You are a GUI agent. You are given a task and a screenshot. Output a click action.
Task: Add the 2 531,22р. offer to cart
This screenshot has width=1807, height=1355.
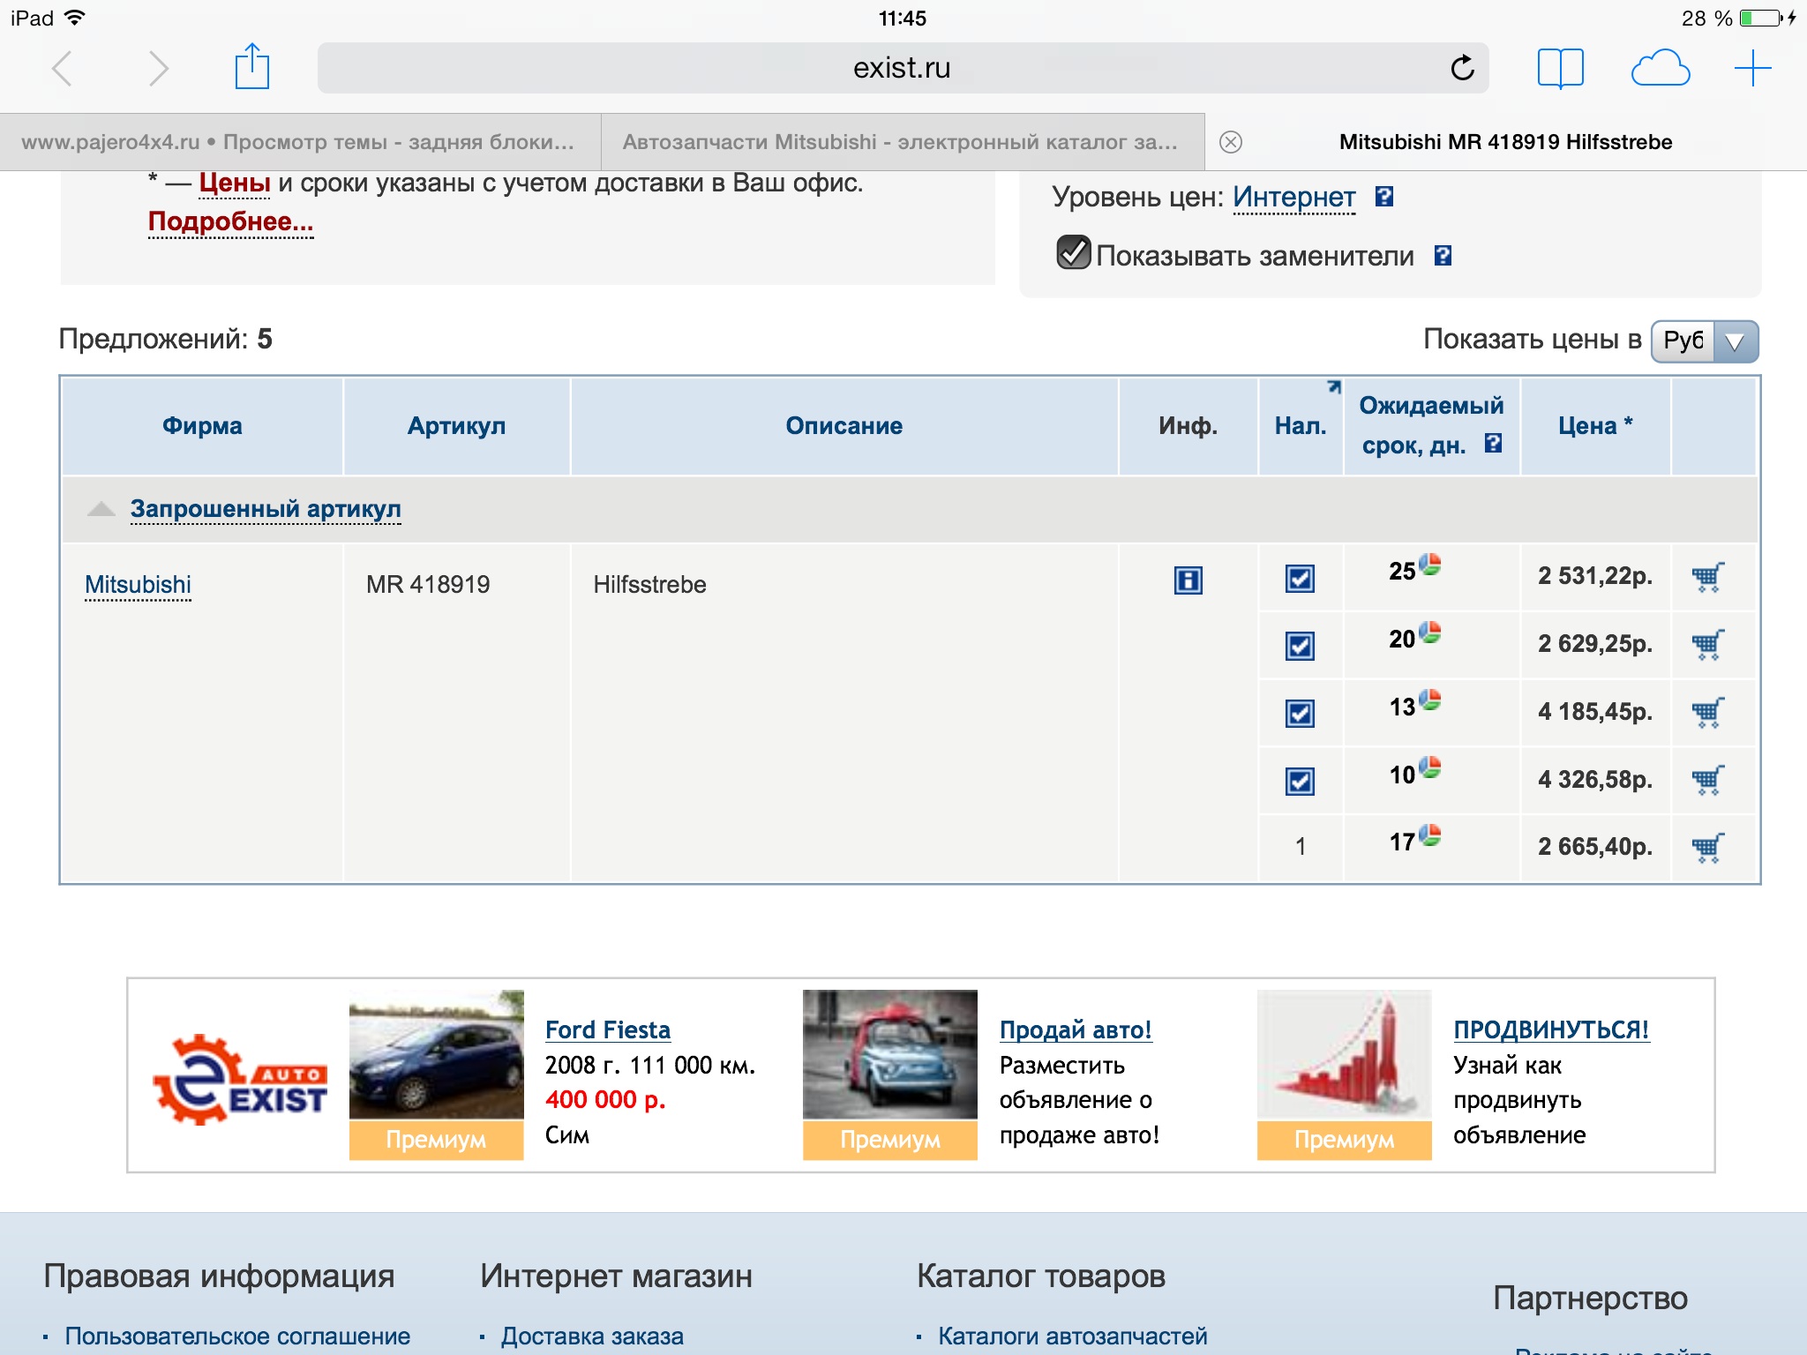(1707, 578)
